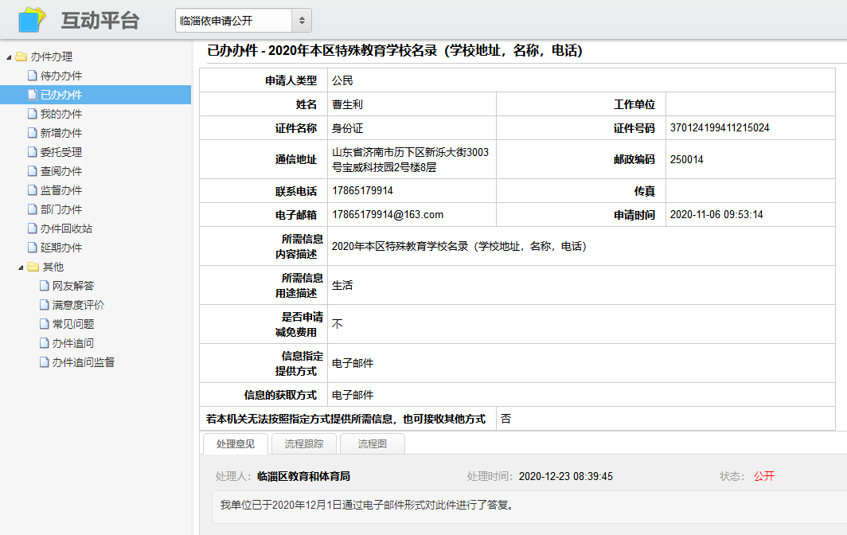Click the 网友解答 document icon

pyautogui.click(x=45, y=286)
